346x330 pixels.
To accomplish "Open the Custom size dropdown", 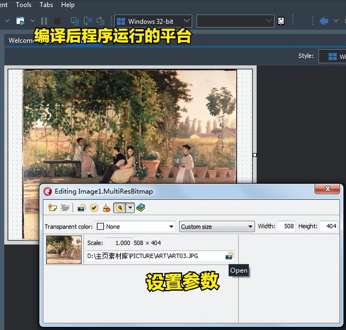I will click(217, 226).
